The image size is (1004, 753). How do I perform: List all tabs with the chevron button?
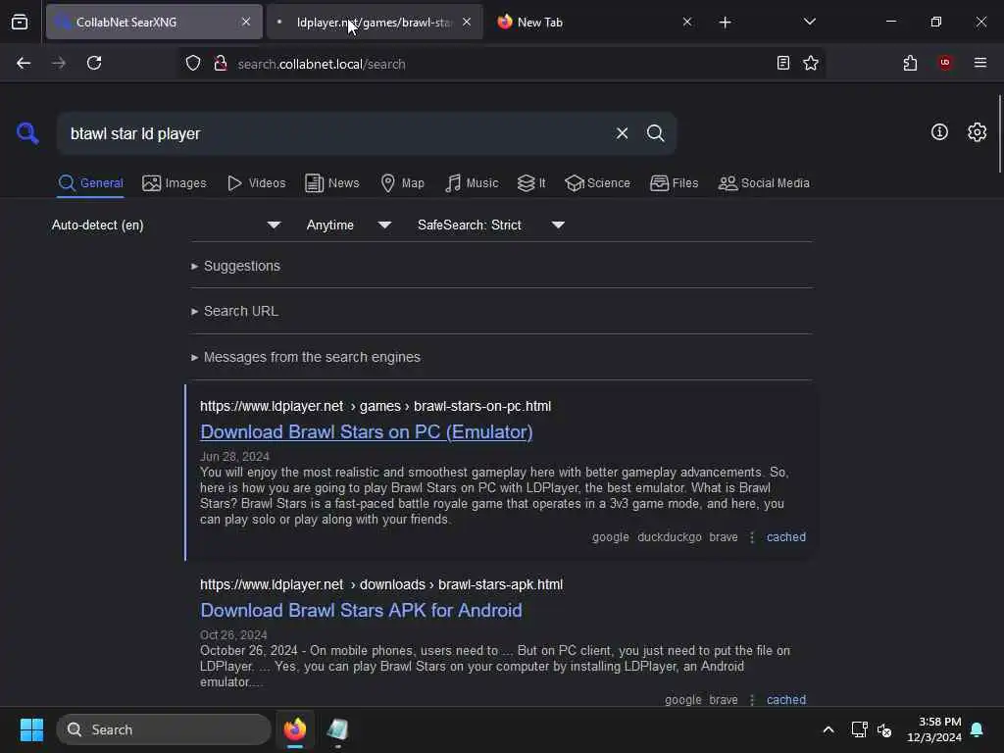click(809, 22)
